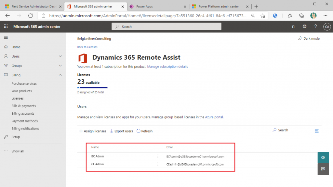333x187 pixels.
Task: Sort by the Email column header
Action: [170, 147]
